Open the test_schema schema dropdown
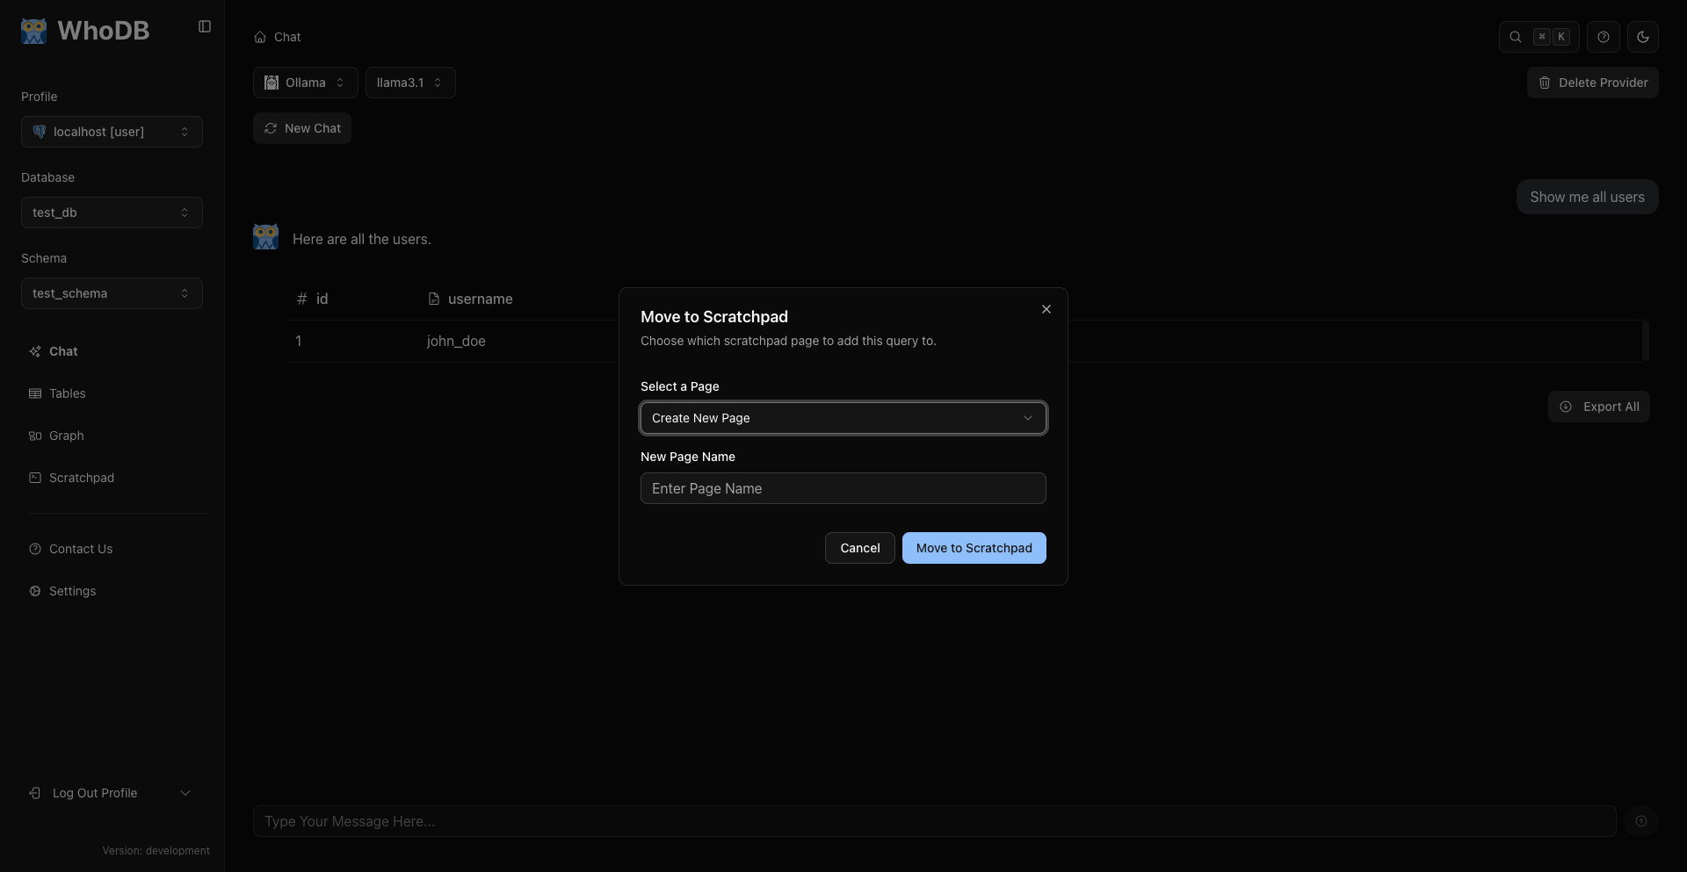This screenshot has height=872, width=1687. coord(112,293)
